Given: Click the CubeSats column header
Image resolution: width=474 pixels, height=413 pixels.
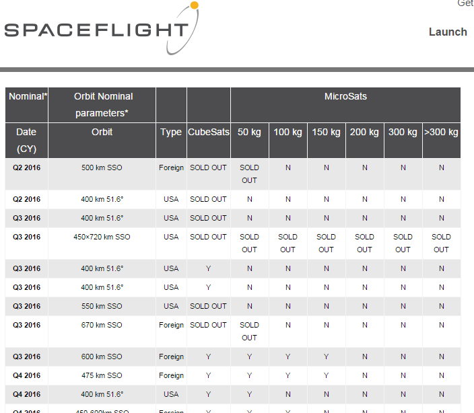Looking at the screenshot, I should (209, 141).
